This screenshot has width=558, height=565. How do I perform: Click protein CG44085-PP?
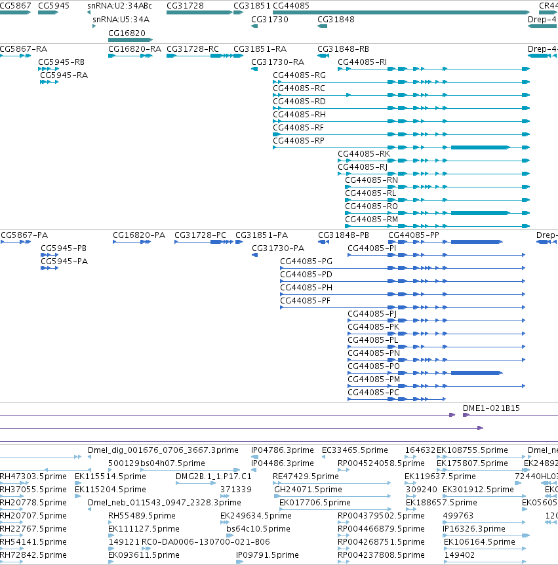(x=414, y=235)
